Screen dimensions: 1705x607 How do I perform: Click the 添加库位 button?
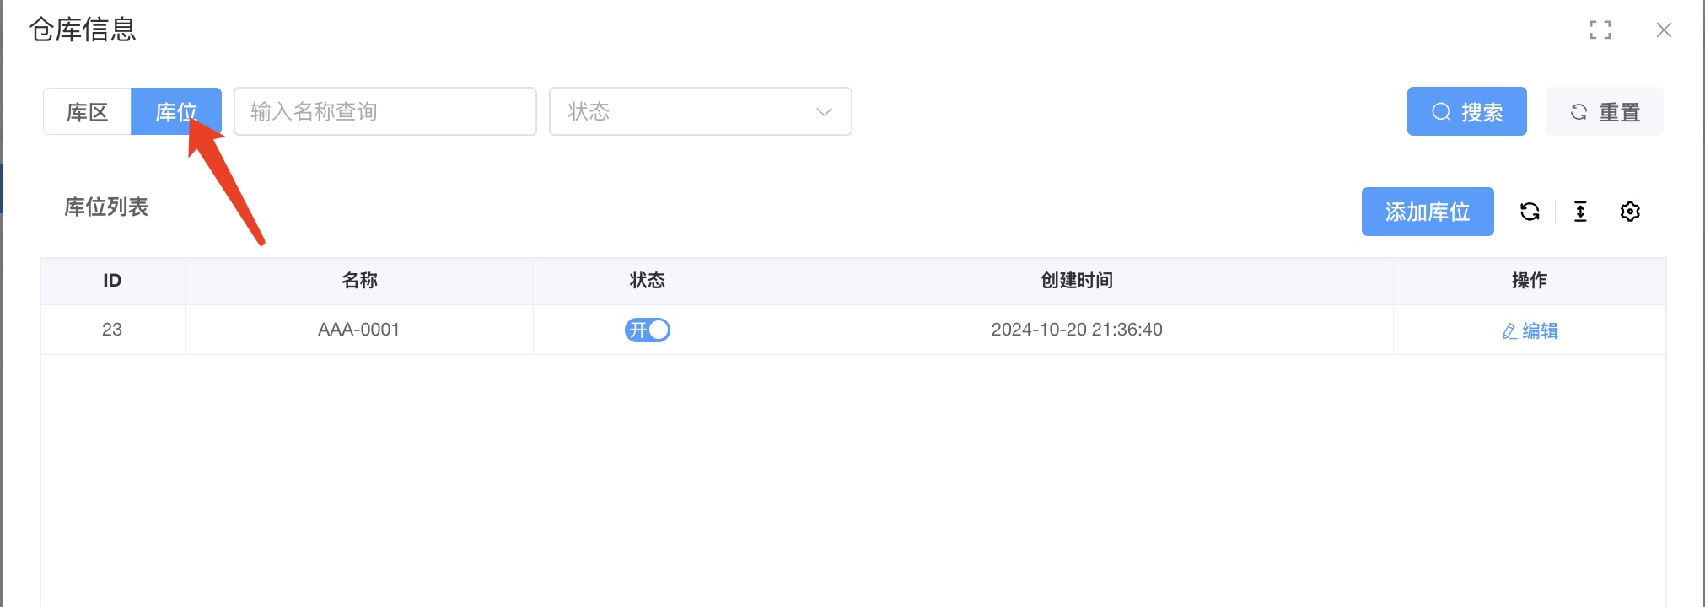coord(1428,212)
